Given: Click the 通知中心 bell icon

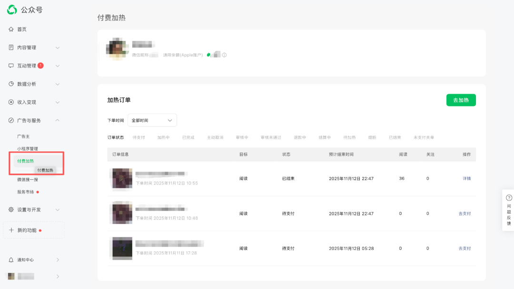Looking at the screenshot, I should click(11, 260).
